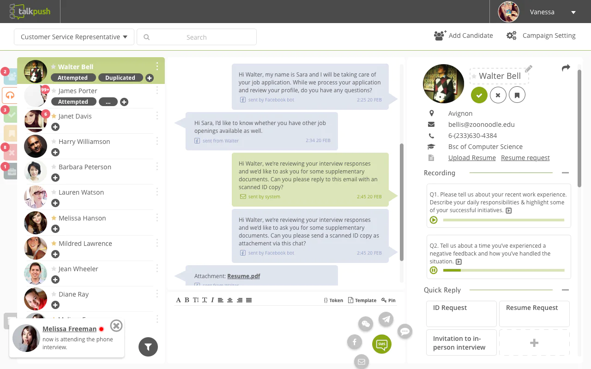Unstar Mildred Lawrence
Viewport: 591px width, 369px height.
tap(54, 243)
